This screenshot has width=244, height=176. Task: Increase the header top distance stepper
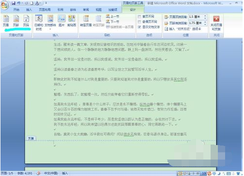click(x=205, y=15)
